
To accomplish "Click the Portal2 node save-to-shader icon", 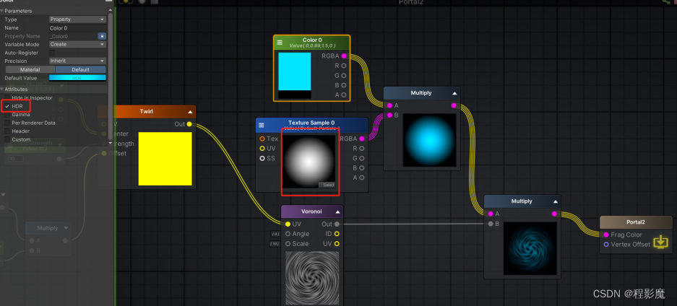I will 660,242.
